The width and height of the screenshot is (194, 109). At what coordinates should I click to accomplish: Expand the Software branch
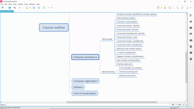point(85,87)
